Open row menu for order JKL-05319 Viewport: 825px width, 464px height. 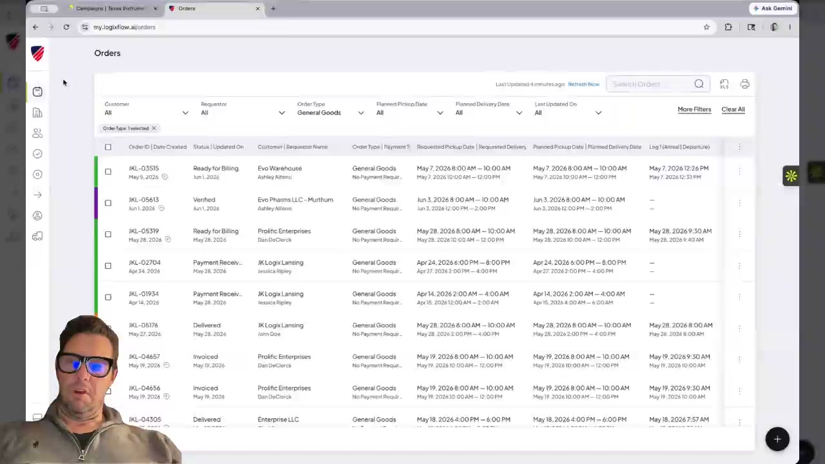point(739,235)
